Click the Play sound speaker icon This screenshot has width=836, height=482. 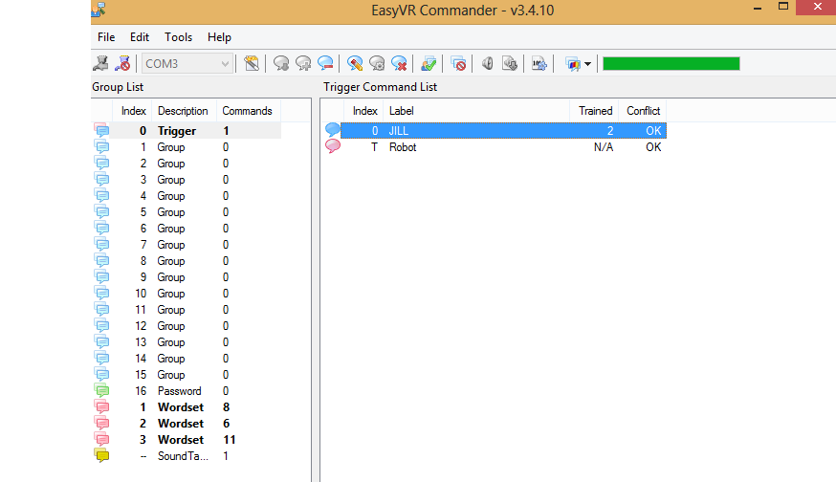487,63
